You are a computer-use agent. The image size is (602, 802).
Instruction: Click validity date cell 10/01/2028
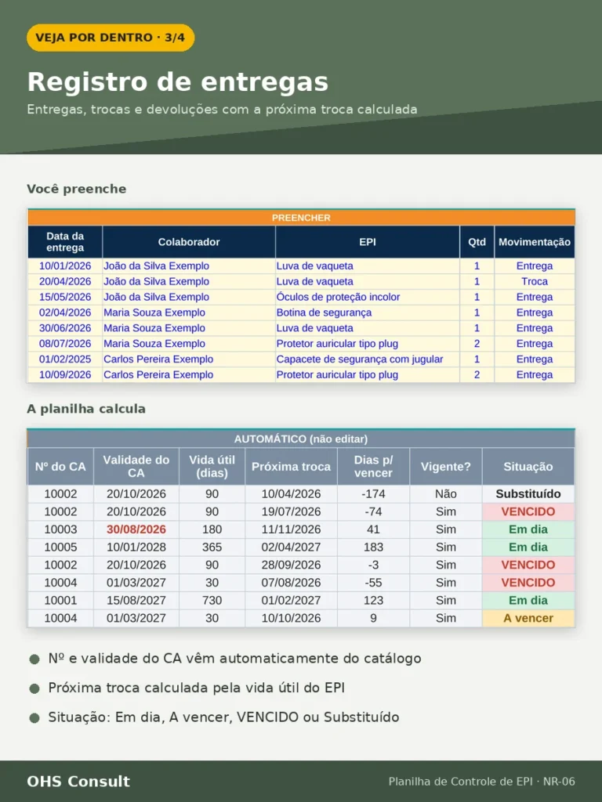[x=136, y=547]
